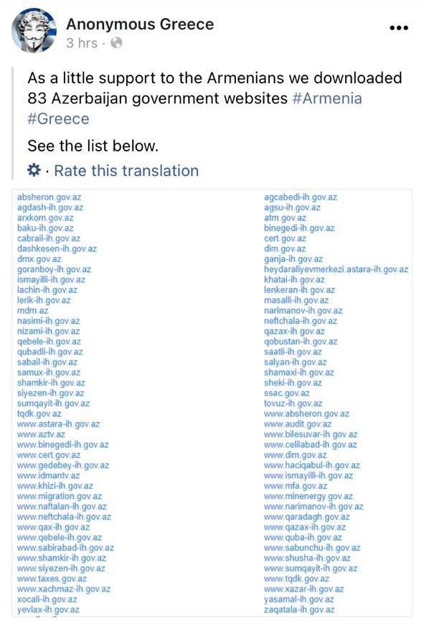The height and width of the screenshot is (621, 424).
Task: Click the cert.gov.az link in right column
Action: 285,238
